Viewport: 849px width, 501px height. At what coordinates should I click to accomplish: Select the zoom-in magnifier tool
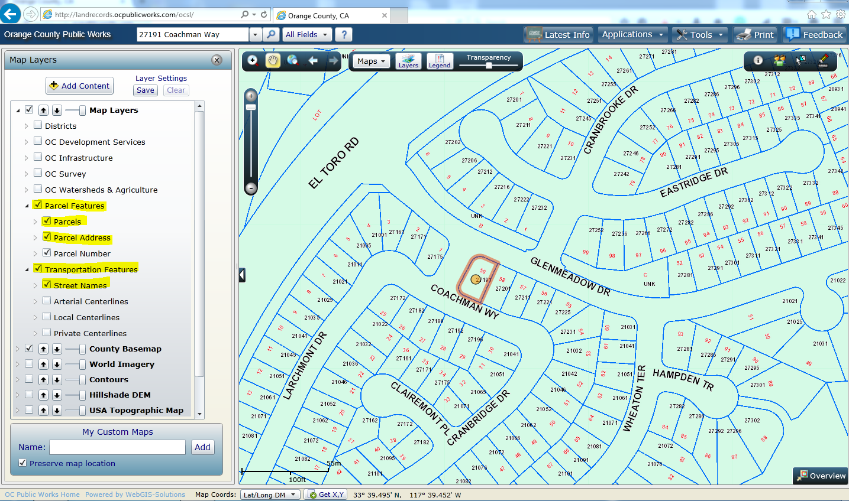pos(253,60)
